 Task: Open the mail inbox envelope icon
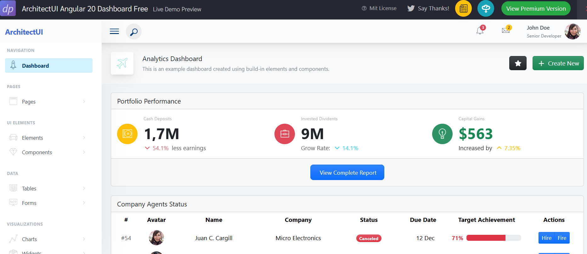(506, 31)
